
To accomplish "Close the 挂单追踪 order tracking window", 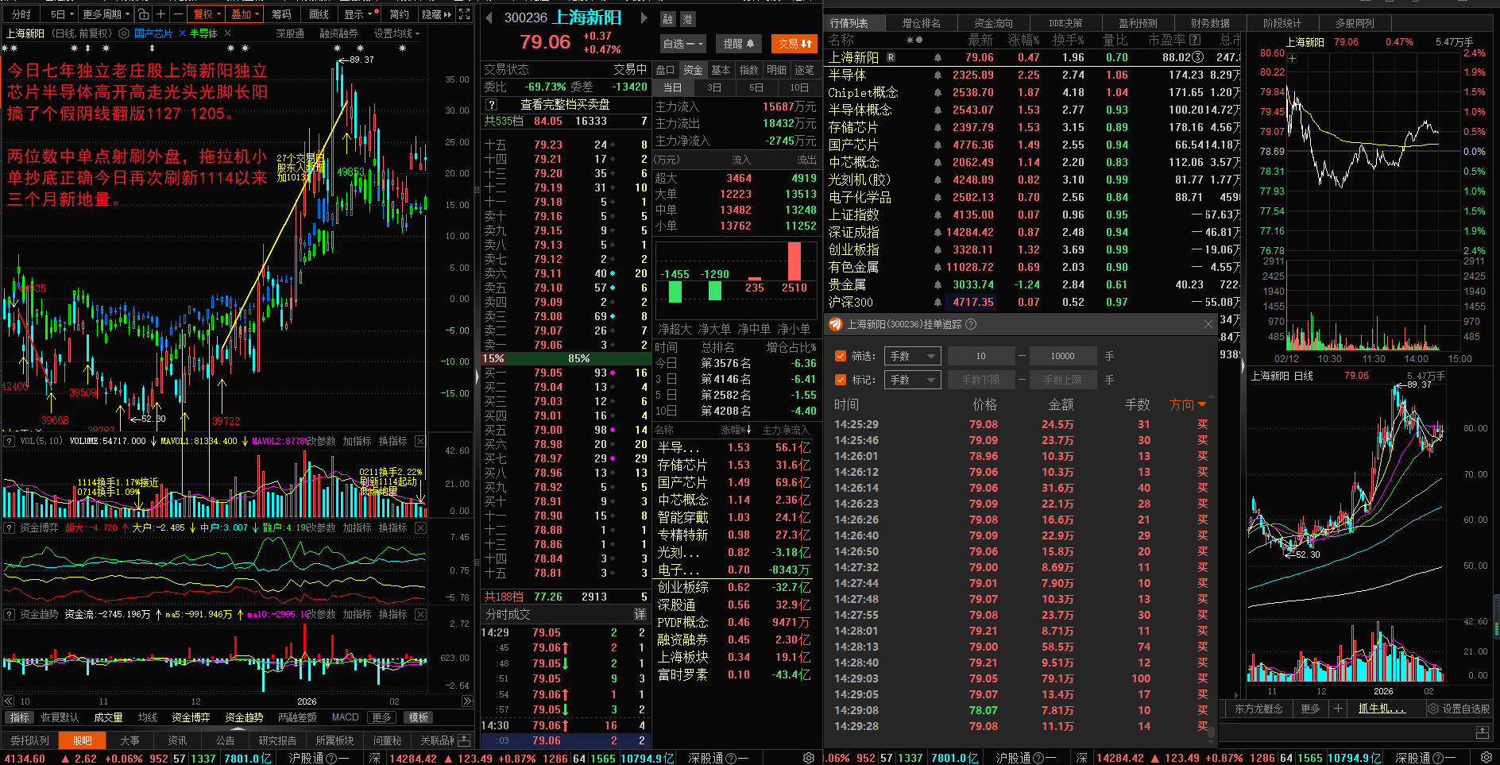I will [1208, 324].
